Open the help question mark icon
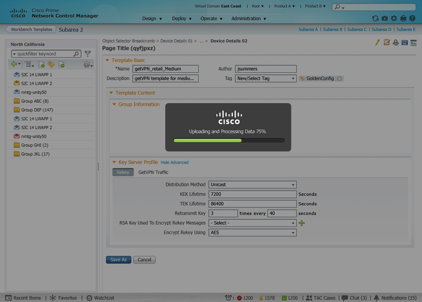Screen dimensions: 422x302 412,18
